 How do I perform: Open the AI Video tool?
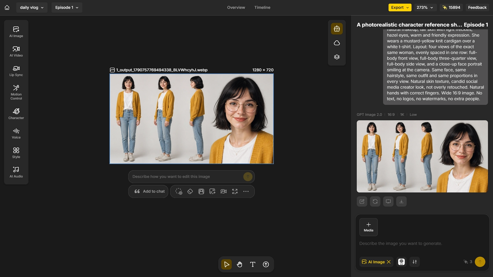point(16,51)
